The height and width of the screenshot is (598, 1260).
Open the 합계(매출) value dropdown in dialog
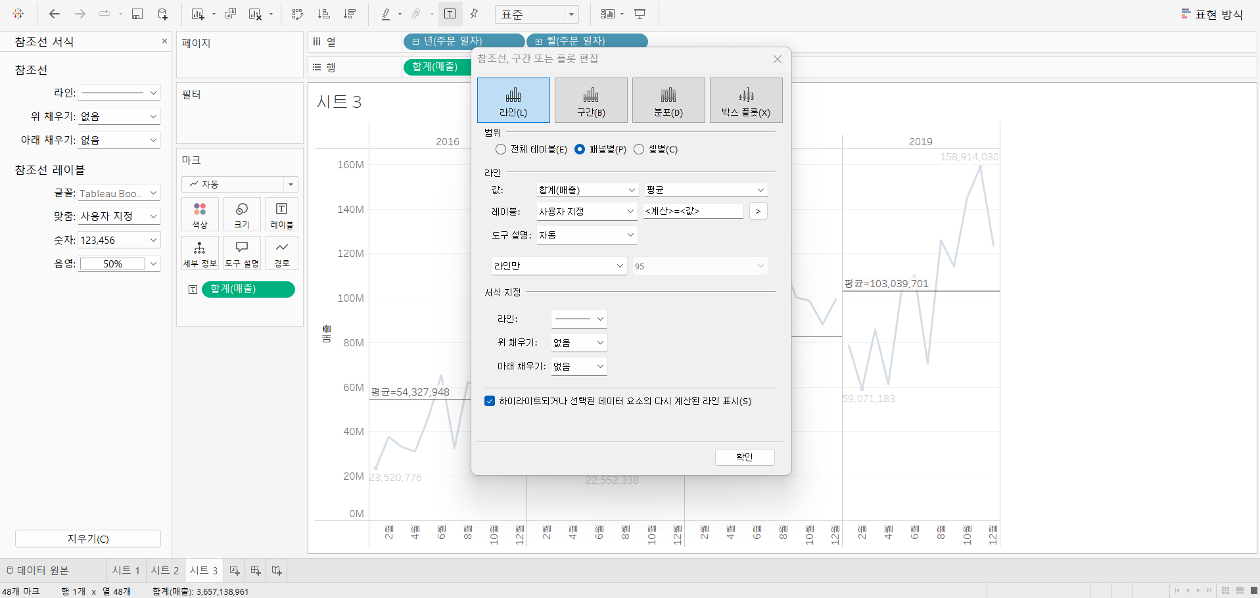pyautogui.click(x=587, y=190)
